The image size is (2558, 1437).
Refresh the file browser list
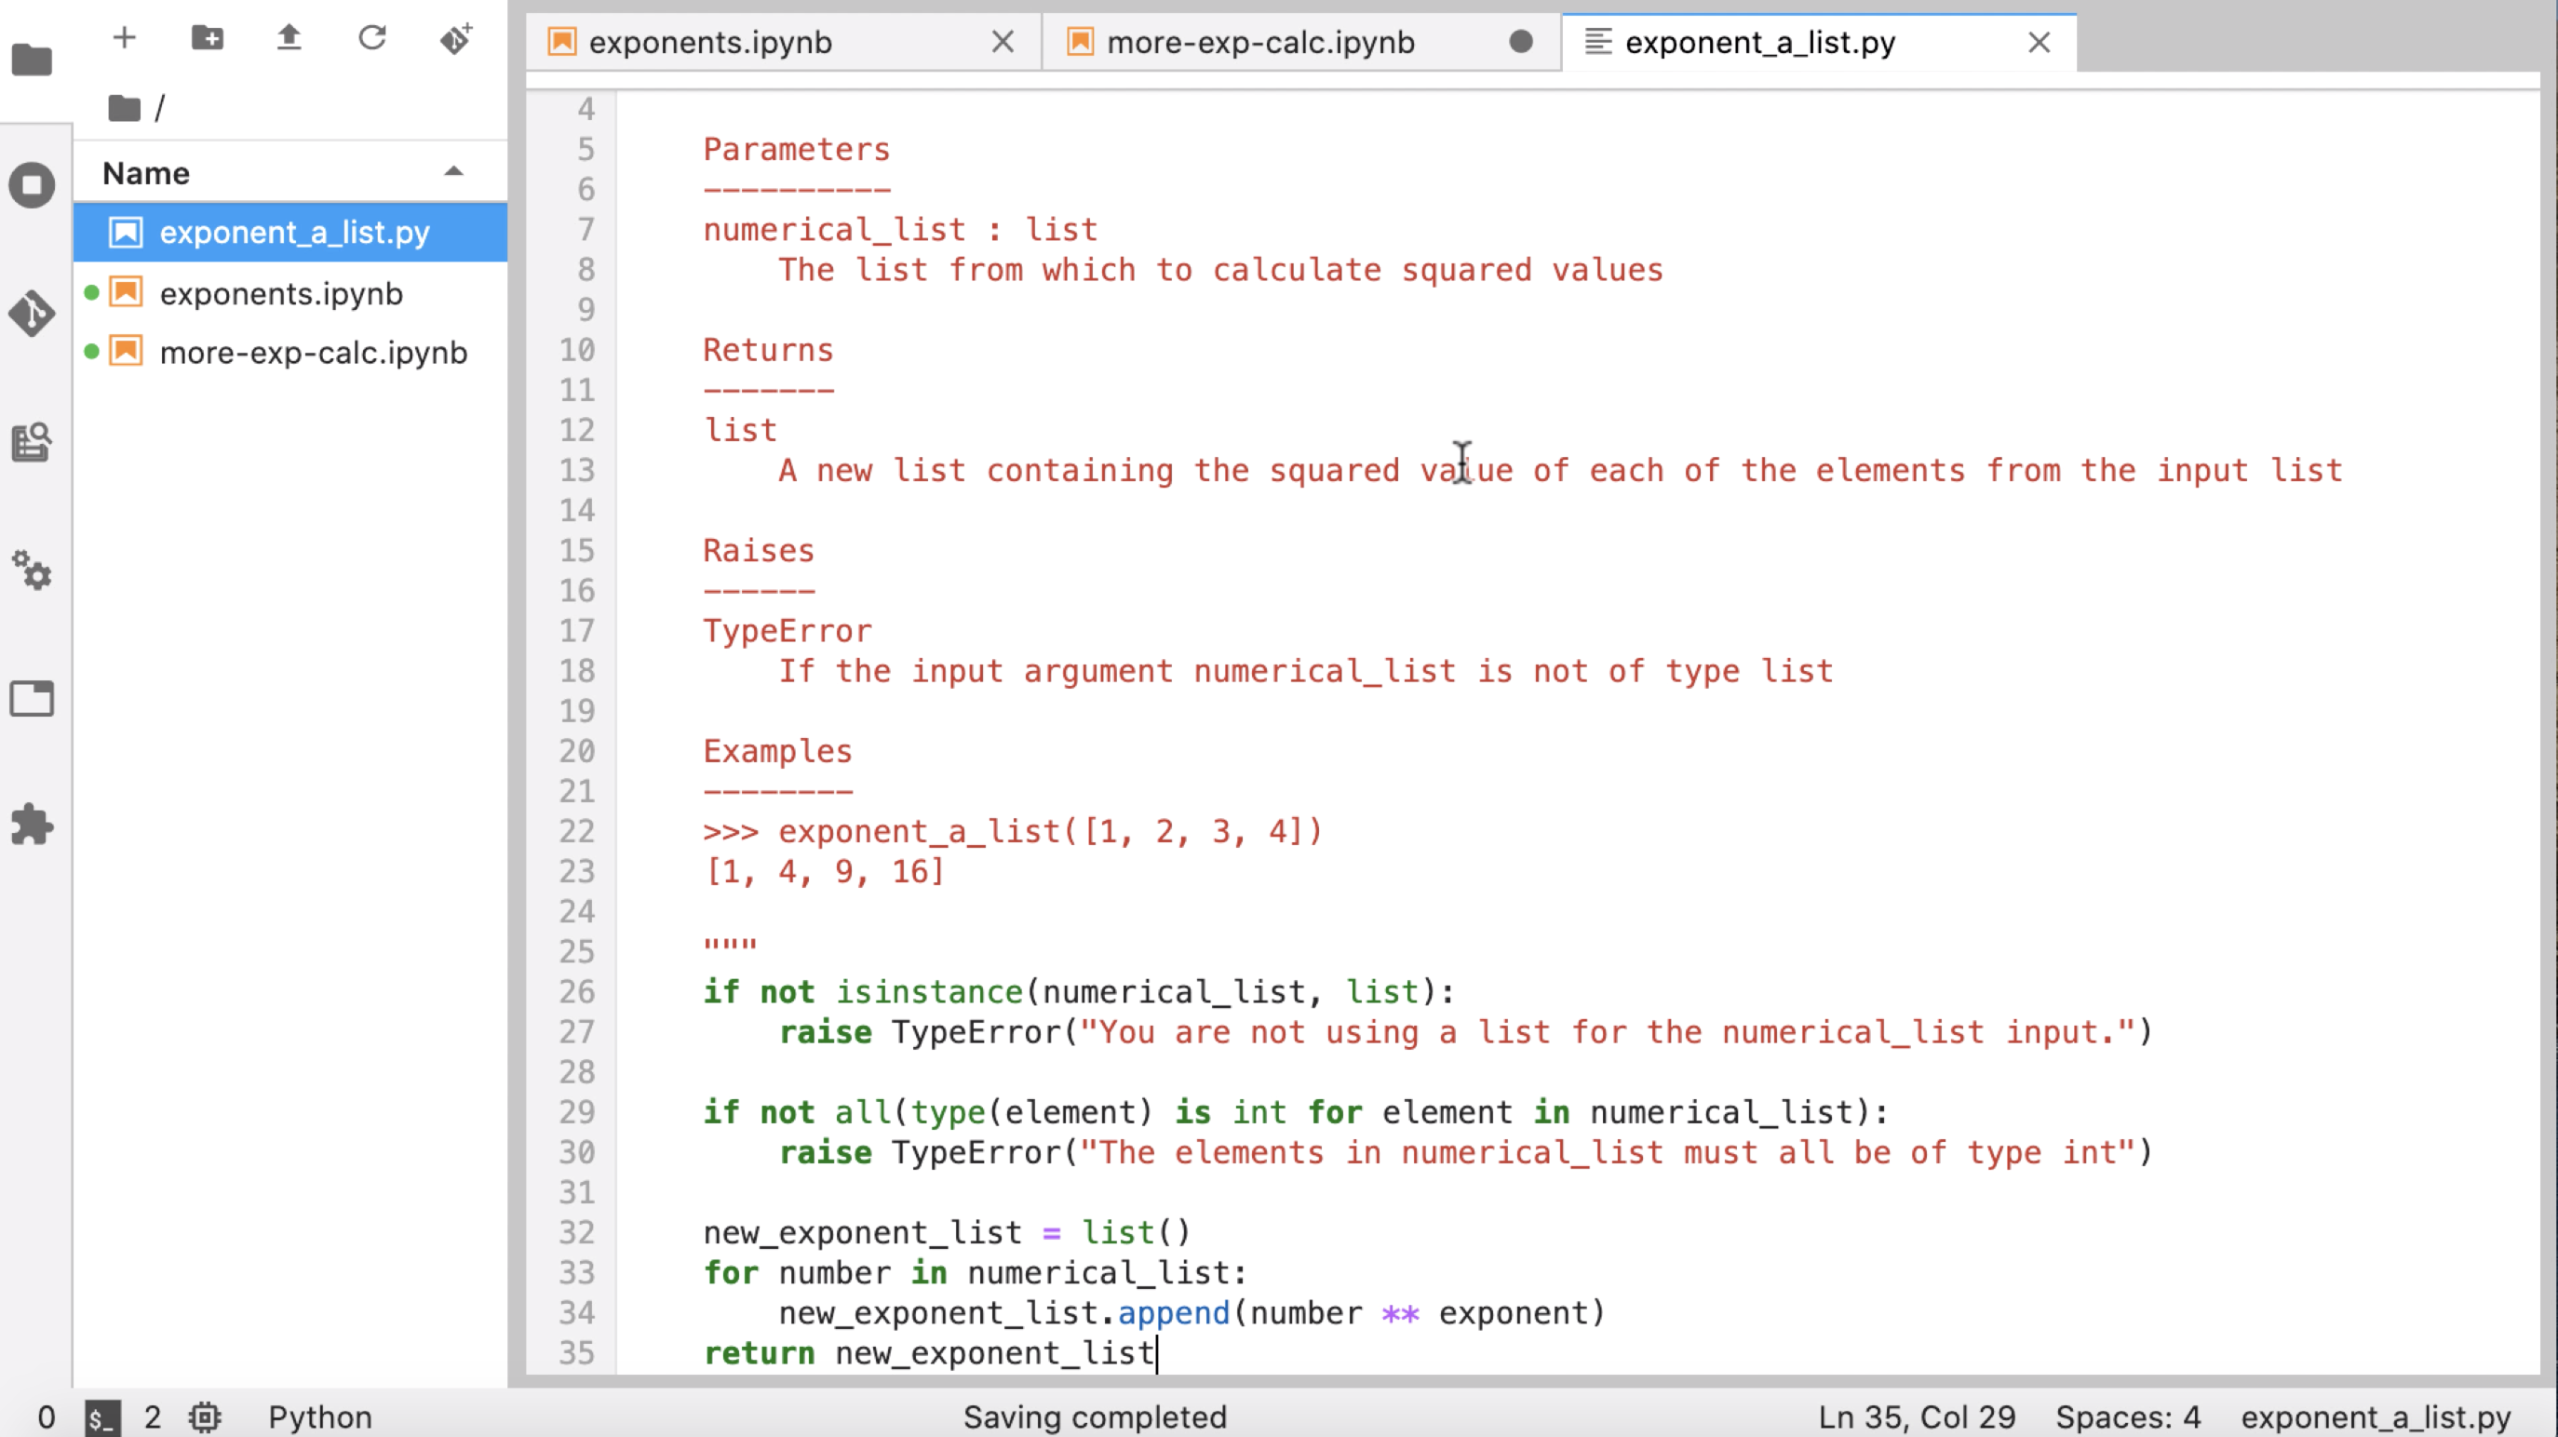372,39
